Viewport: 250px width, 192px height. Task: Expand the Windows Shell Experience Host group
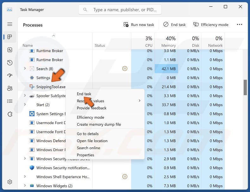click(25, 176)
